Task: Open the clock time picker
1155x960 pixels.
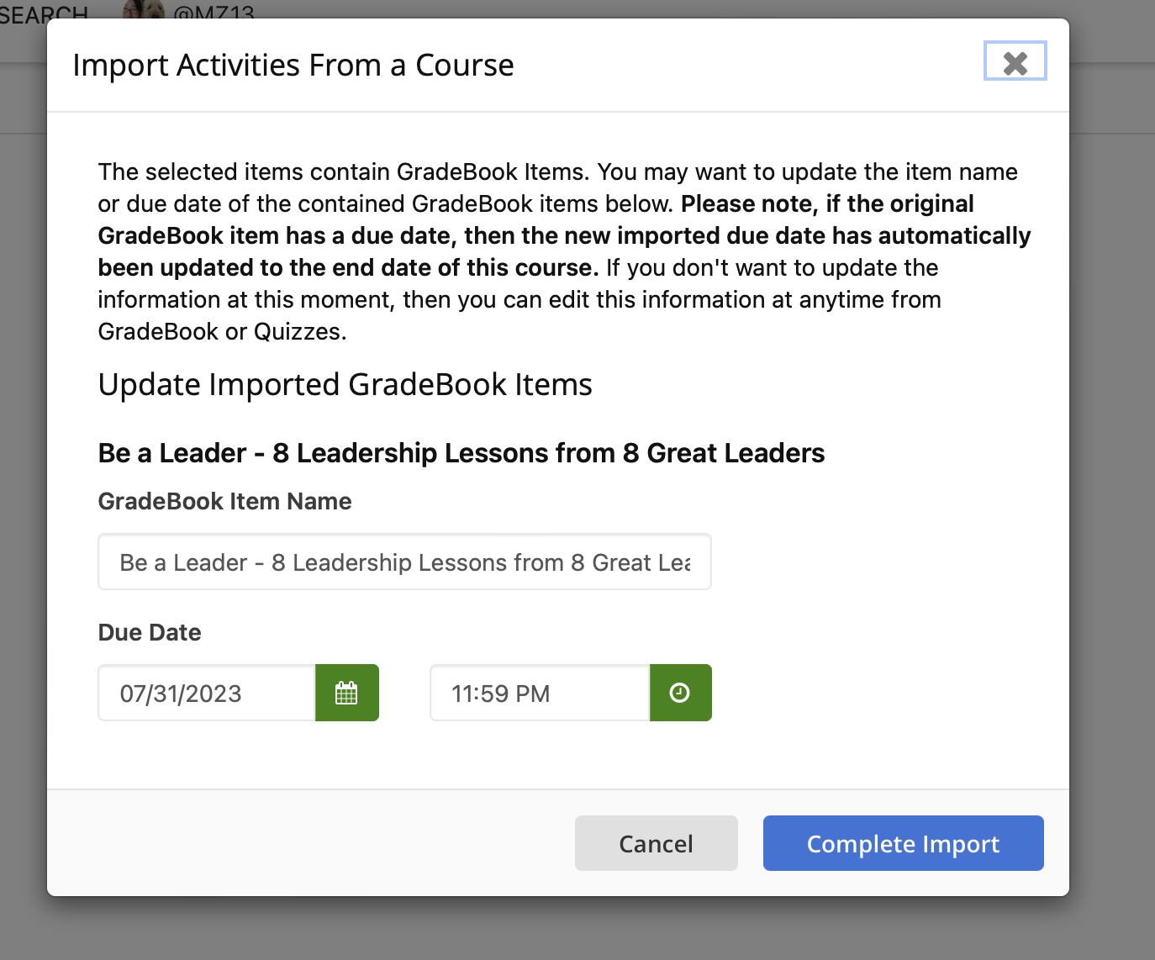Action: pyautogui.click(x=680, y=693)
